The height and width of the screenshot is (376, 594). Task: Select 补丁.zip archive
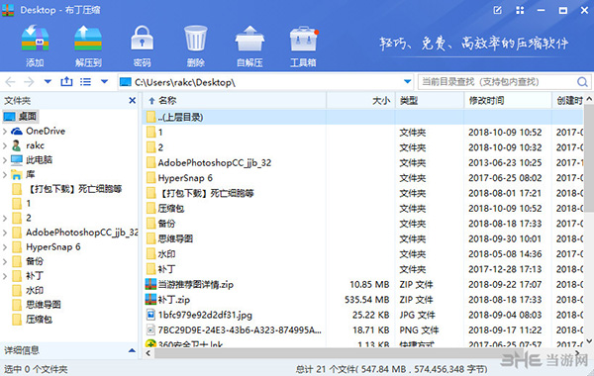point(363,300)
